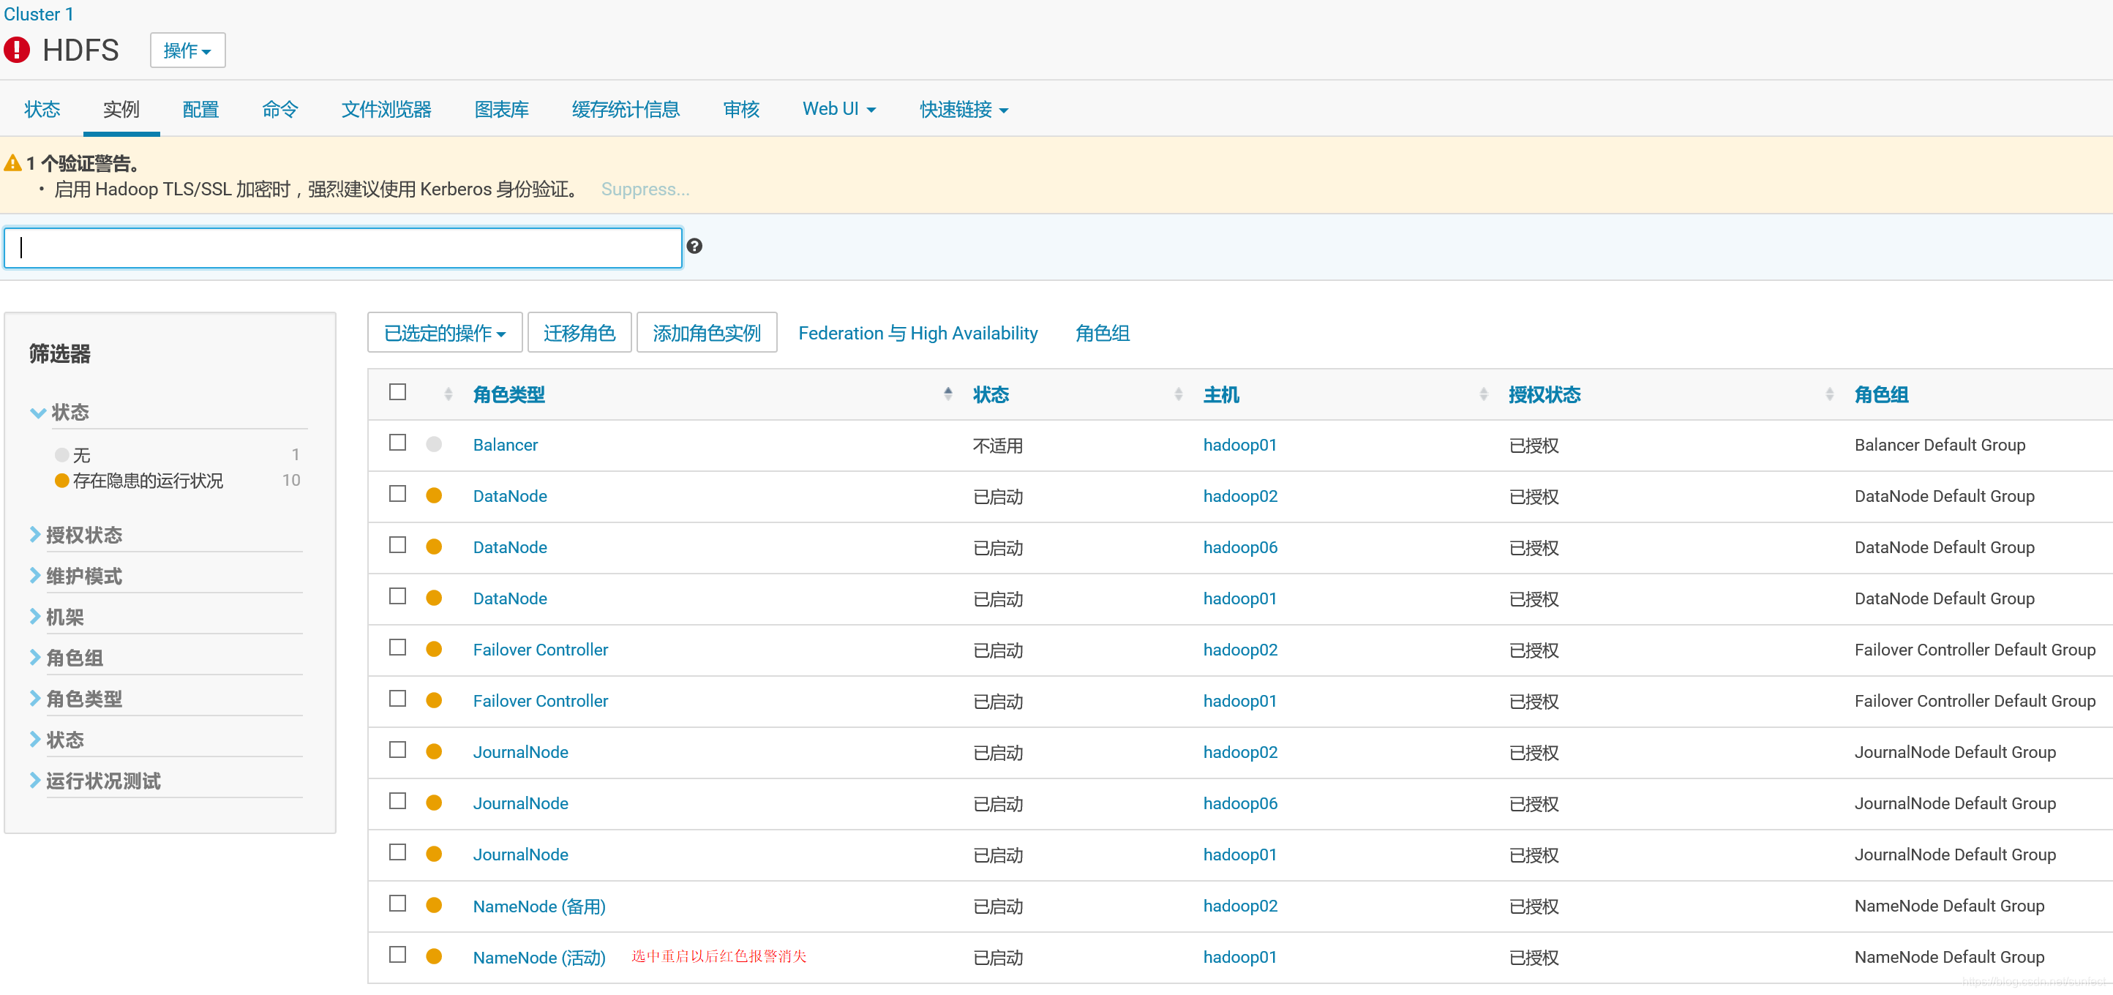
Task: Open the NameNode (备用) role link
Action: coord(539,906)
